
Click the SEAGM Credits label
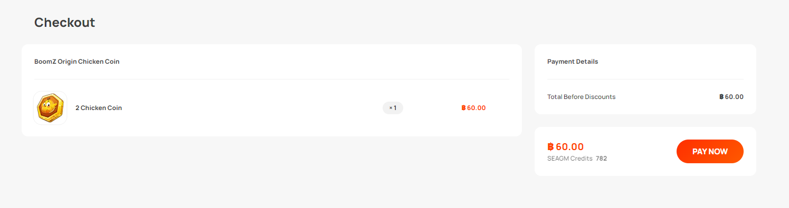(x=570, y=159)
